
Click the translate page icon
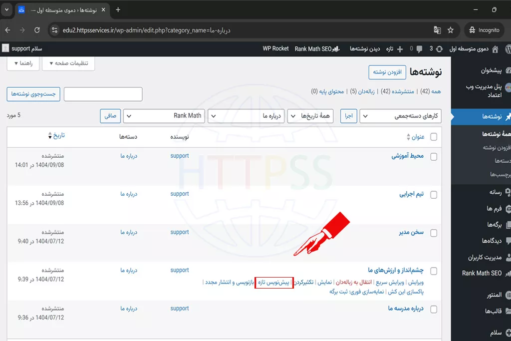coord(437,30)
